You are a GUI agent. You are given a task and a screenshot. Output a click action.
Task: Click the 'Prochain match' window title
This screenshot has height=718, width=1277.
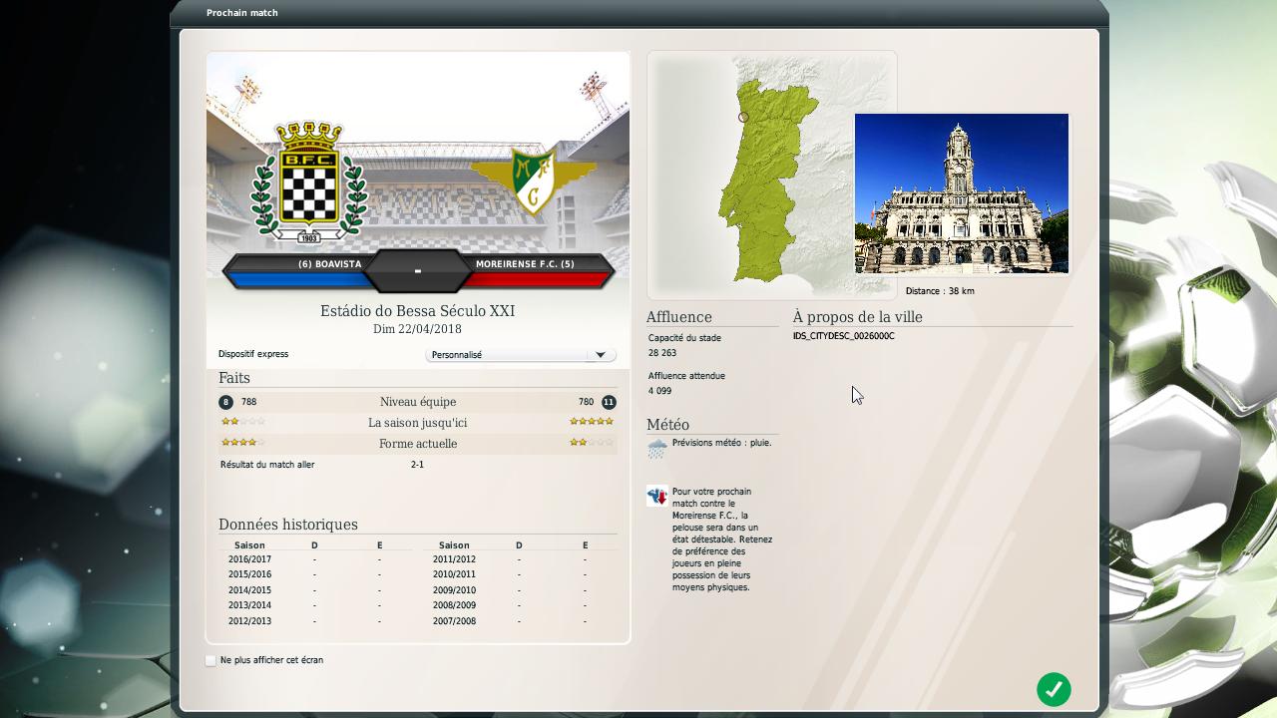pyautogui.click(x=242, y=13)
